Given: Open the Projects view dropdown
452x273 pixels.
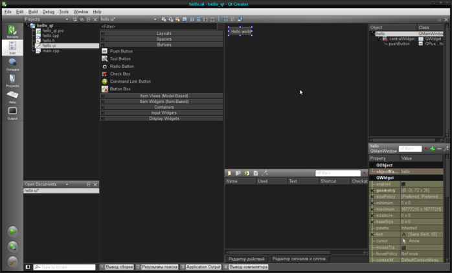Looking at the screenshot, I should tap(67, 19).
